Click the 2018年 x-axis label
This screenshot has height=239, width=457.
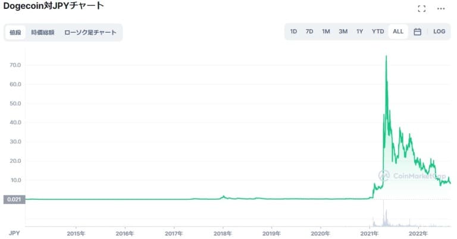pyautogui.click(x=223, y=234)
